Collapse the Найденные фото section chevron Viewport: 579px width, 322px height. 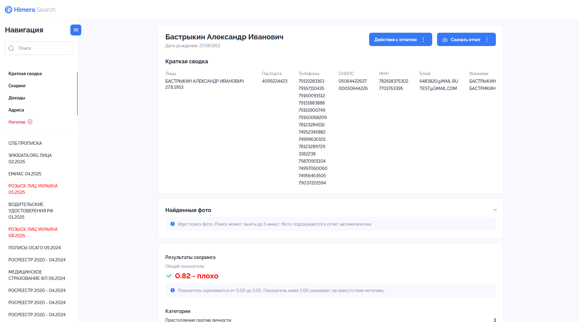495,210
